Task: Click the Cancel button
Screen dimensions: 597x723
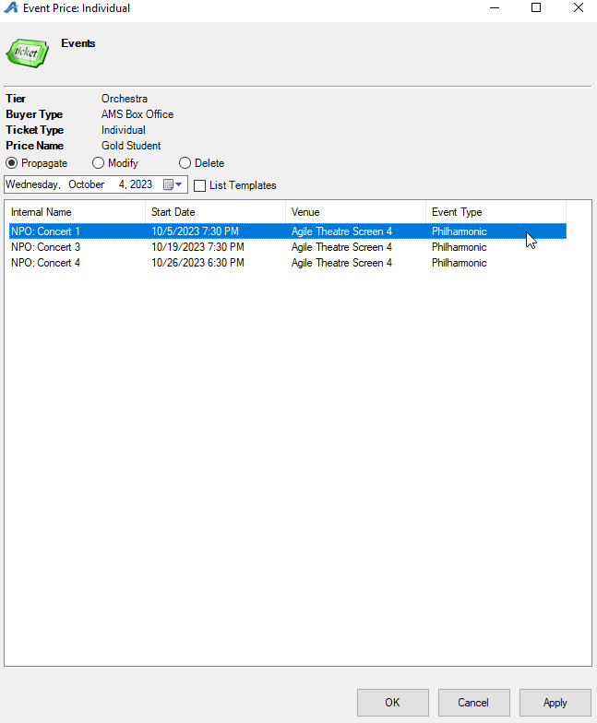Action: click(x=474, y=703)
